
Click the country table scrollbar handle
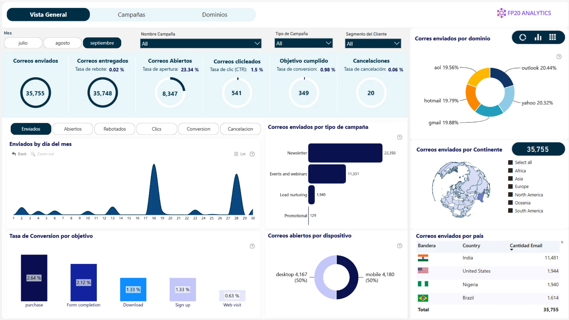pos(562,242)
